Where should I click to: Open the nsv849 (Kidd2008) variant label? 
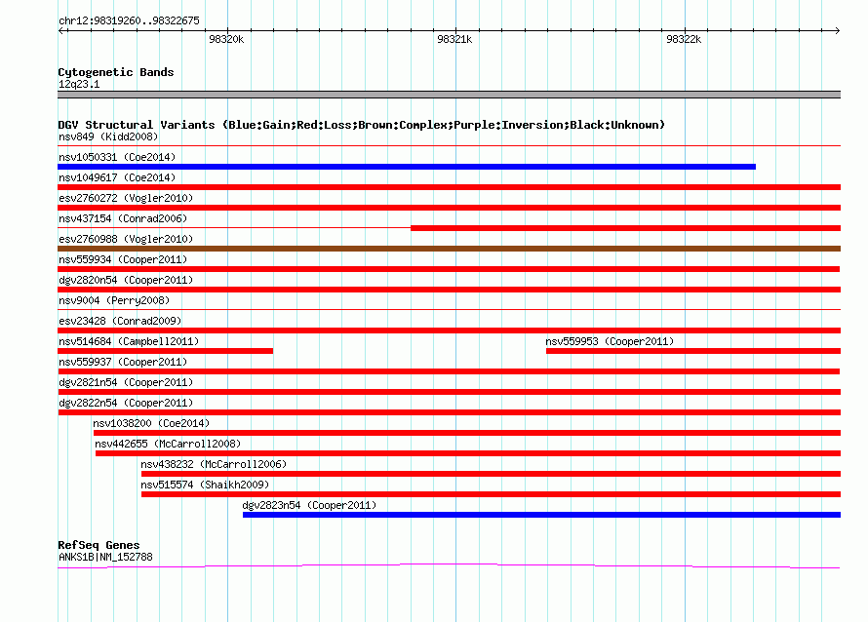pyautogui.click(x=108, y=136)
